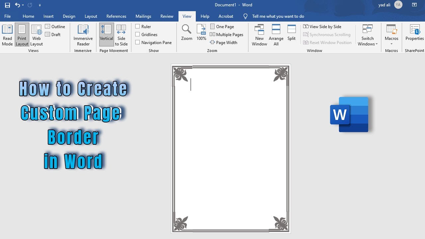The image size is (425, 239).
Task: Open the Undo history dropdown arrow
Action: tap(23, 5)
